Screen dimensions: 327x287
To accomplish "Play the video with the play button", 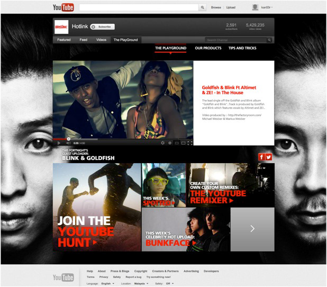I will (x=59, y=143).
